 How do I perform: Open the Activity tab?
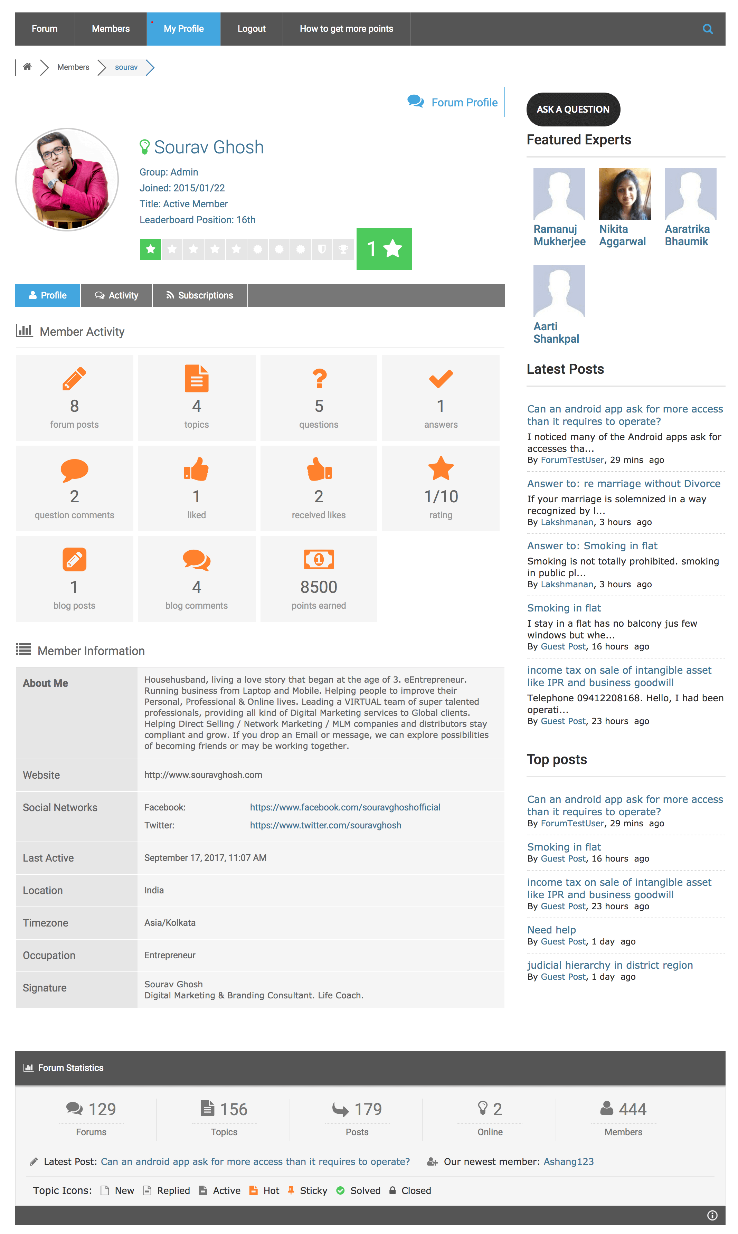(116, 295)
